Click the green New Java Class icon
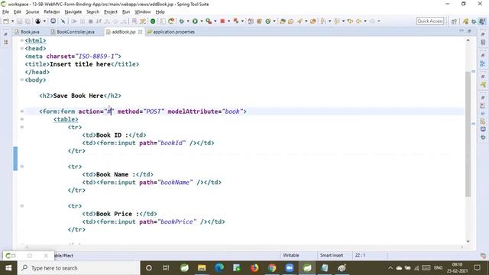Image resolution: width=489 pixels, height=275 pixels. tap(268, 21)
